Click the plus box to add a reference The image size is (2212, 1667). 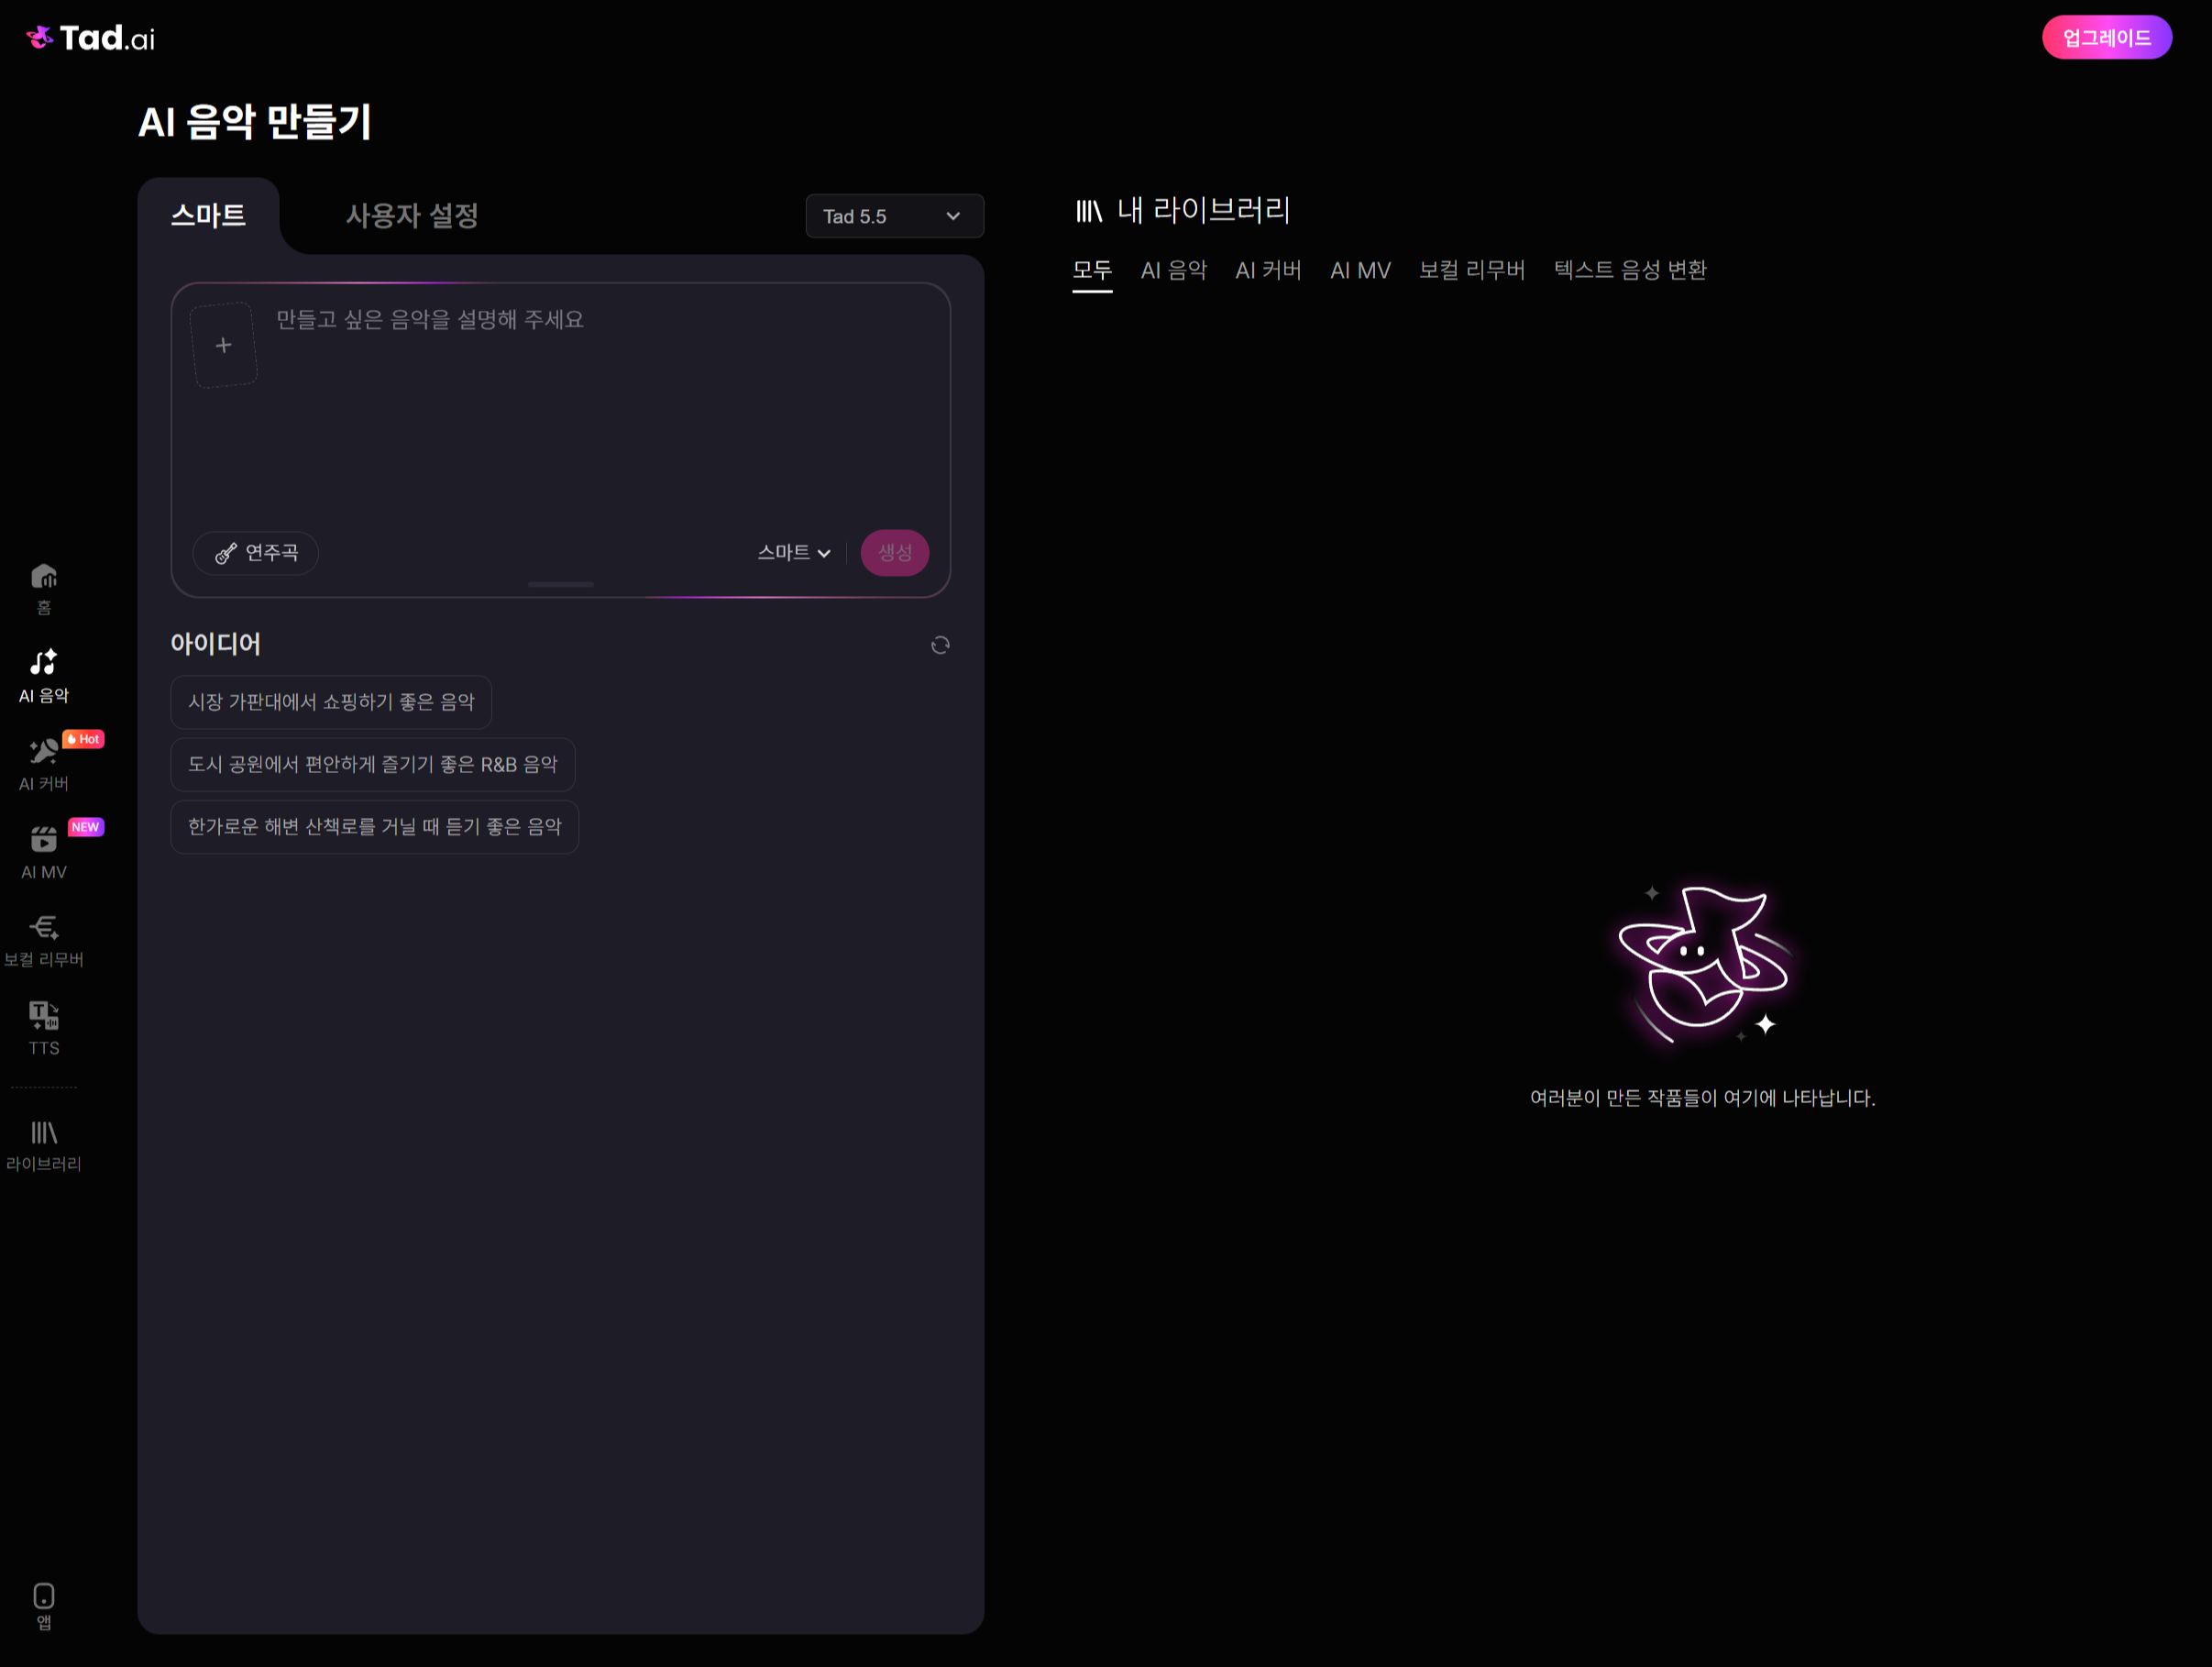224,345
